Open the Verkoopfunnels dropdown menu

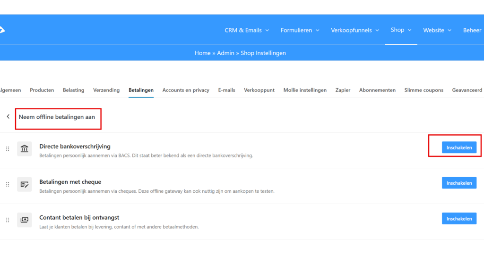355,30
